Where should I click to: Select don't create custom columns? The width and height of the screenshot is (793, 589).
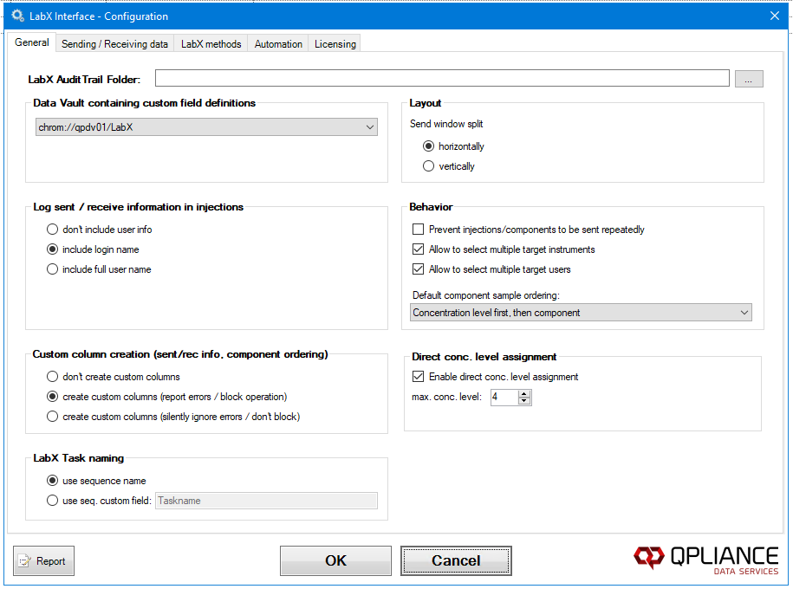53,377
